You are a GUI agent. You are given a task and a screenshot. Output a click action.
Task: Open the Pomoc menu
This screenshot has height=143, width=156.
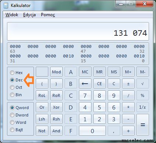(x=48, y=15)
